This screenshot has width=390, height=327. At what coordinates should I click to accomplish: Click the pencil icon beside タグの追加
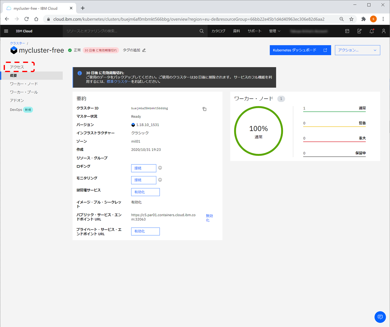(144, 50)
